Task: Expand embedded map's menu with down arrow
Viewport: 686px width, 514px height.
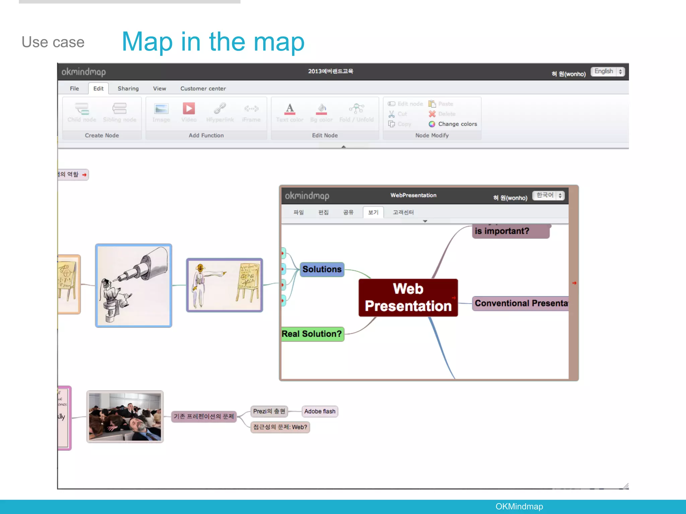Action: [425, 221]
